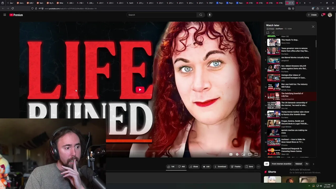
Task: Click the ZackRawrr playlist owner name
Action: click(x=279, y=29)
